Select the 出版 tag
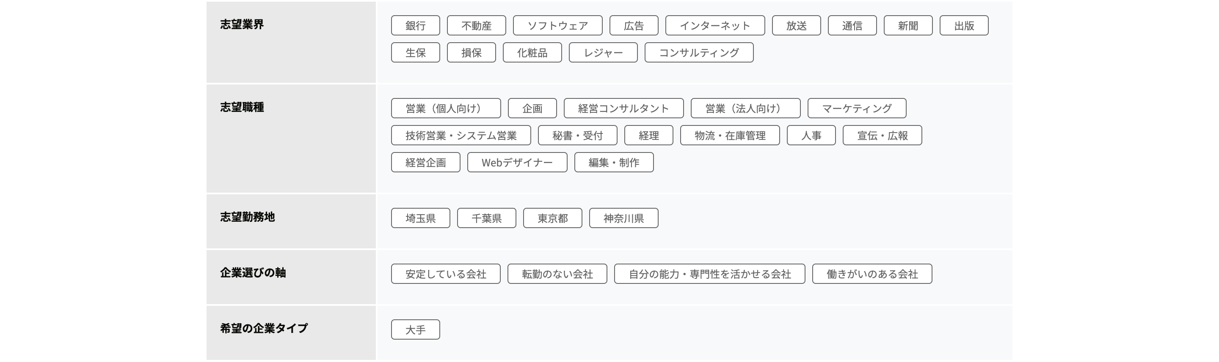Screen dimensions: 1219x362 [x=963, y=25]
